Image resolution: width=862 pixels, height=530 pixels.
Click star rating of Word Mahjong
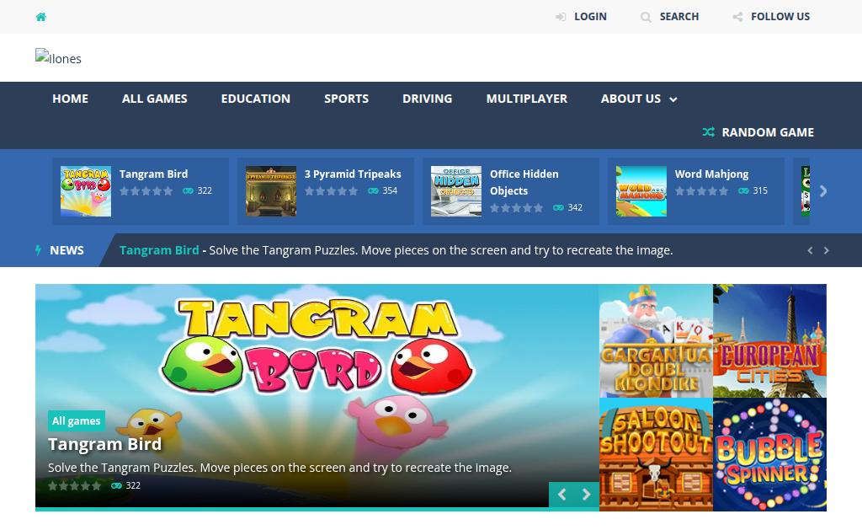tap(702, 191)
